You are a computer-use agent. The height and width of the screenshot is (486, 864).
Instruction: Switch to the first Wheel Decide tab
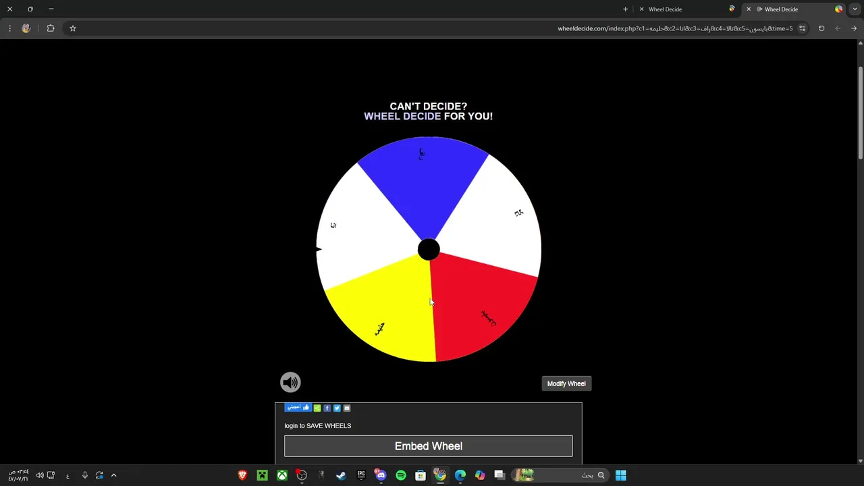(685, 9)
